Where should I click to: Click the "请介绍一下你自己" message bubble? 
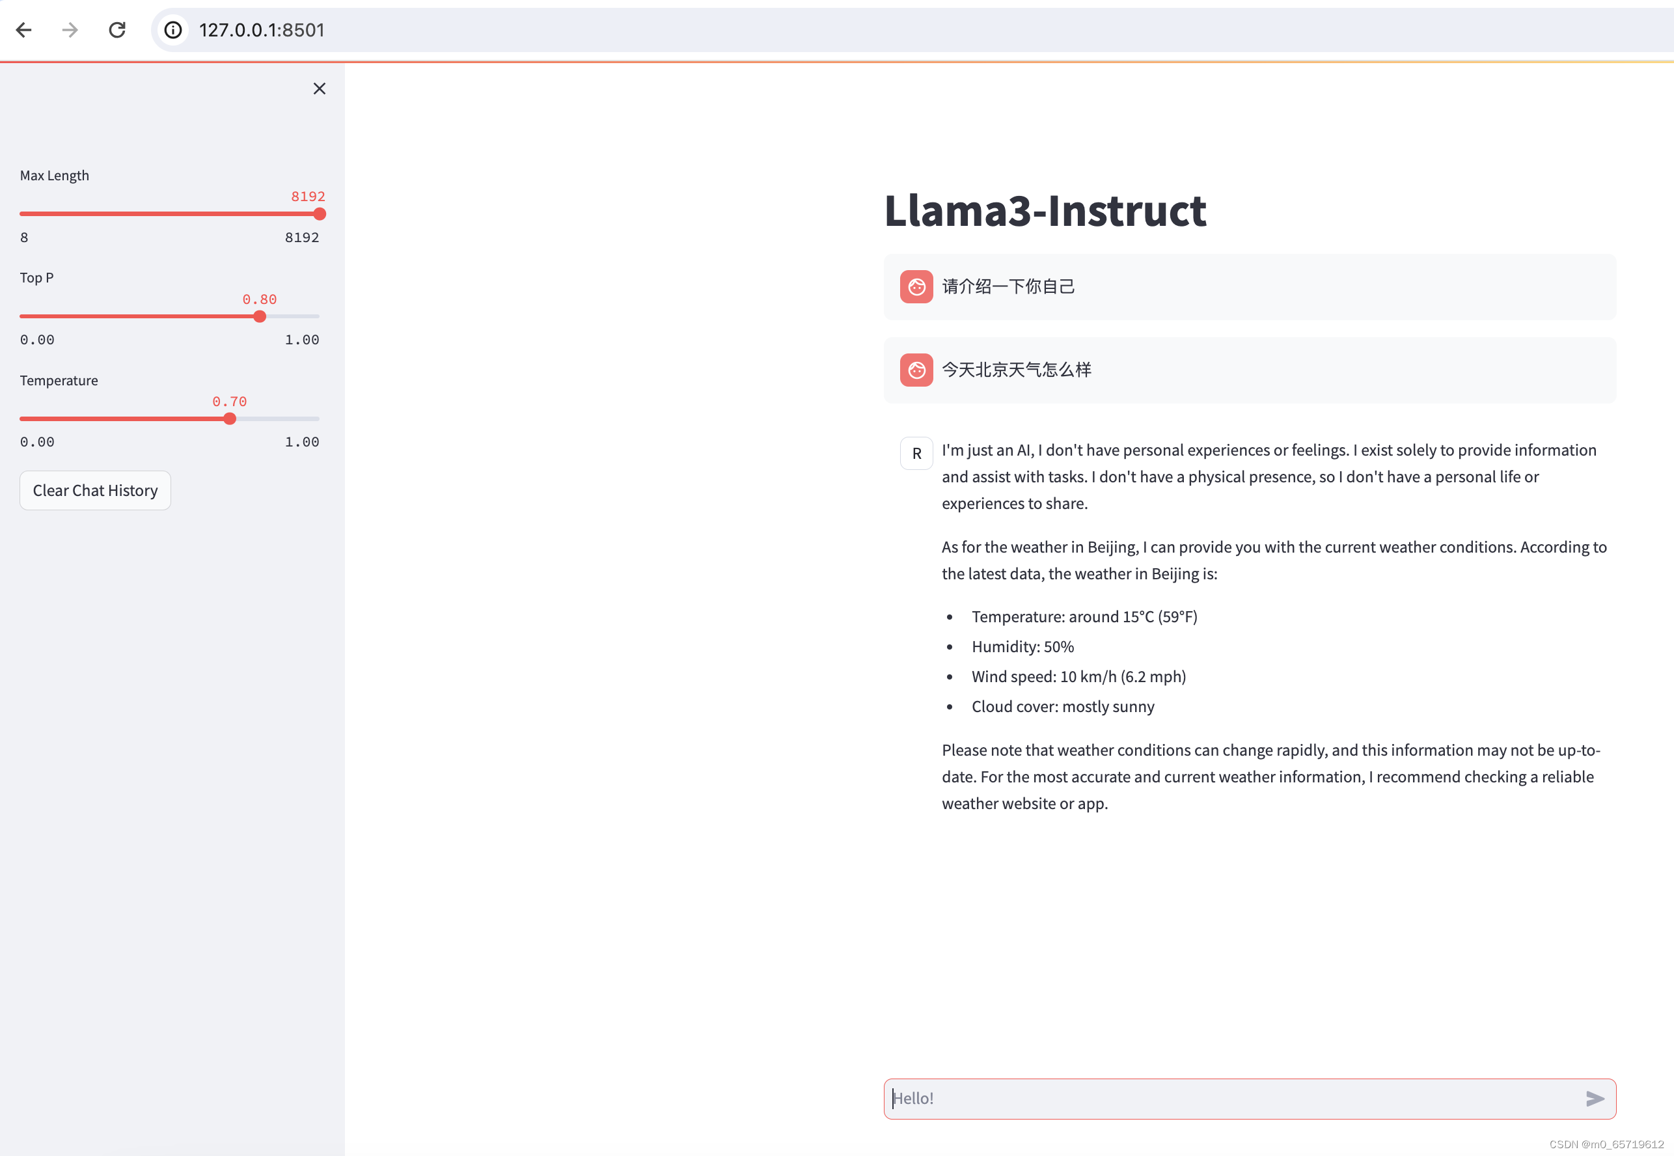1008,286
